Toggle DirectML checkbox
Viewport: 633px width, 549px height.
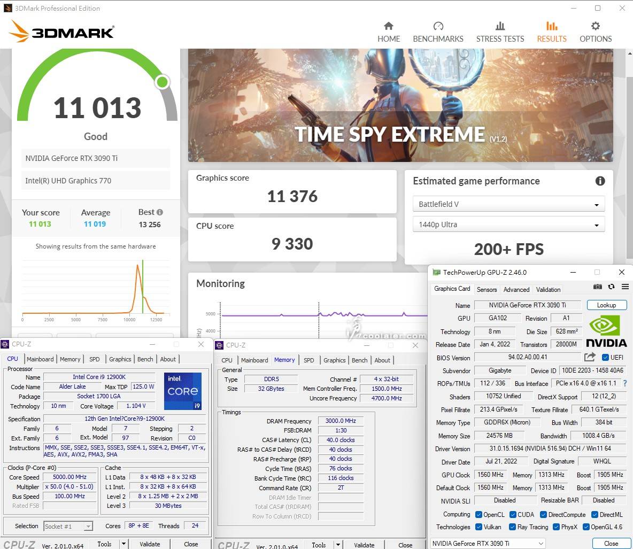pos(595,514)
